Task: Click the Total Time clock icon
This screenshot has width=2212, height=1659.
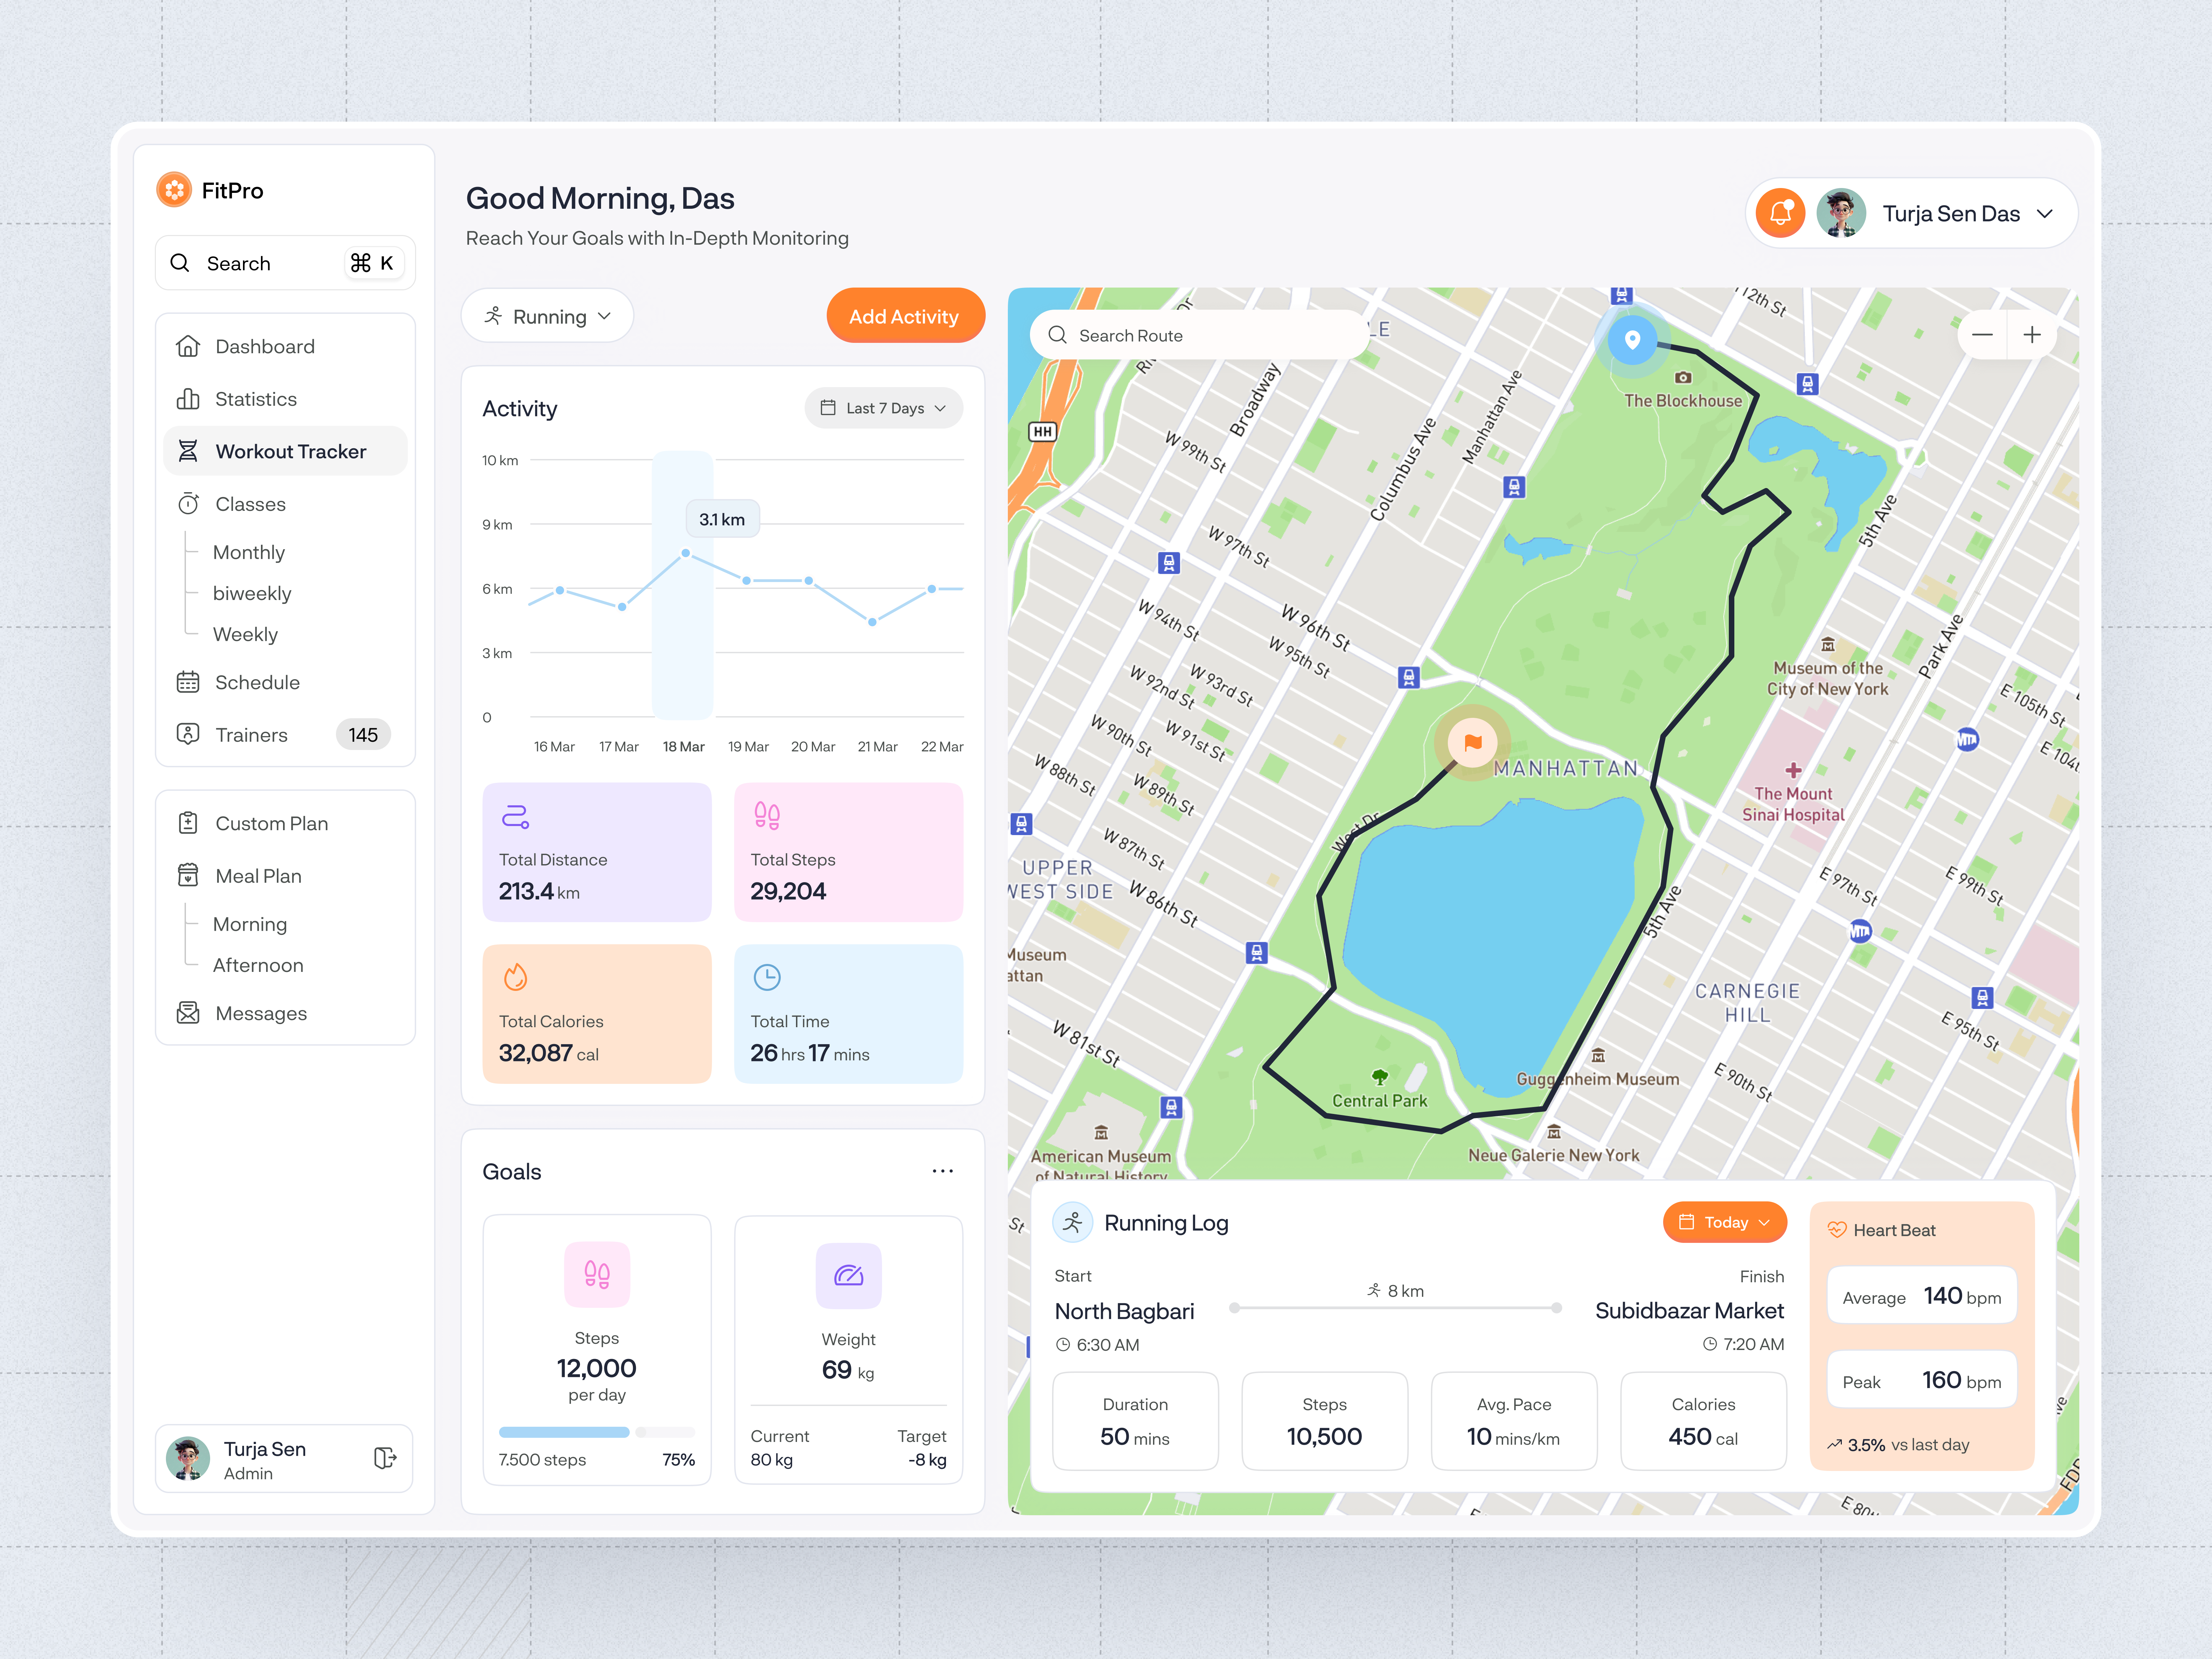Action: point(767,977)
